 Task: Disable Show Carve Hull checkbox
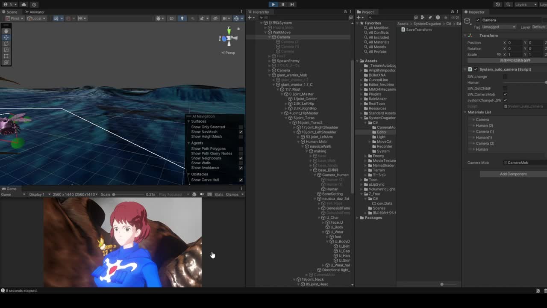click(241, 180)
